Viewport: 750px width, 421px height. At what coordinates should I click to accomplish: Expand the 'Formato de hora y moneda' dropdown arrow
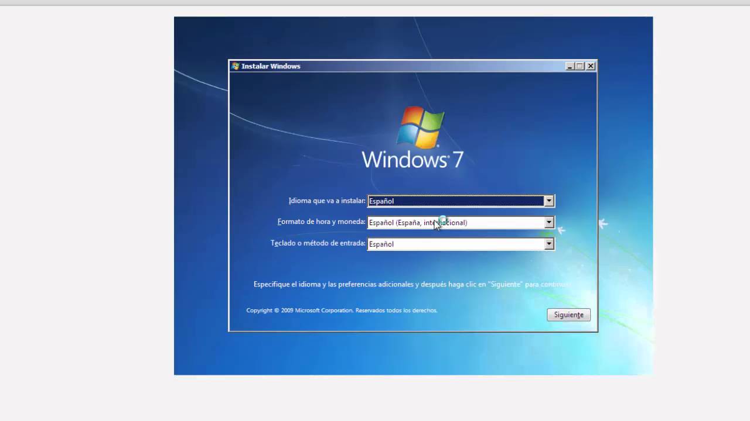549,223
